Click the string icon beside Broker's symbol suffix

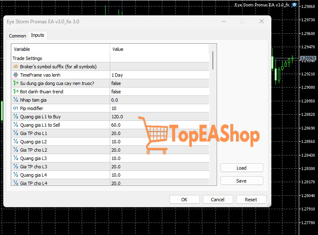(15, 66)
